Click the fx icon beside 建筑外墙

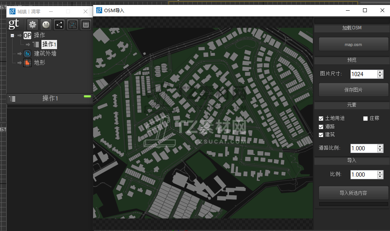click(x=27, y=54)
